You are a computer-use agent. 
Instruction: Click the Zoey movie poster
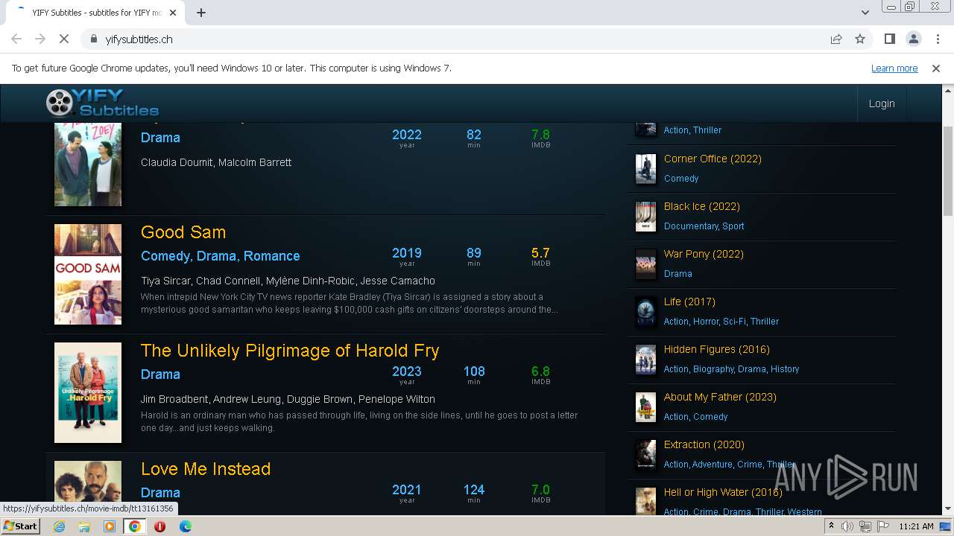point(88,165)
